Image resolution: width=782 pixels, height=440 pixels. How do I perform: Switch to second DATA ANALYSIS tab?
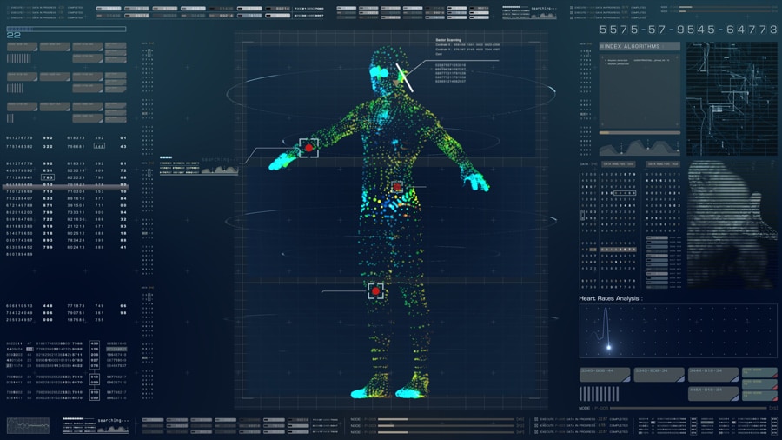(x=663, y=163)
